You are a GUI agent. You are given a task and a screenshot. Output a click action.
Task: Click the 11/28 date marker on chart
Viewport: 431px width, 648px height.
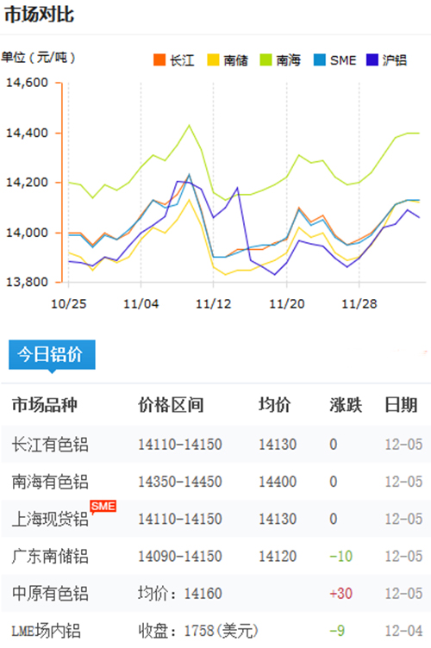coord(359,303)
